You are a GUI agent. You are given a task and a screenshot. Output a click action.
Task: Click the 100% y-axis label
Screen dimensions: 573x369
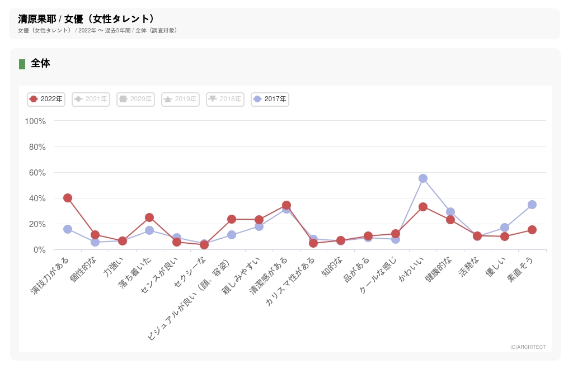[x=35, y=121]
